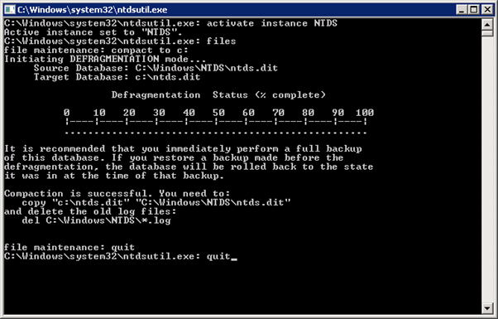Viewport: 498px width, 319px height.
Task: Click the dotted progress indicator row
Action: coord(216,133)
